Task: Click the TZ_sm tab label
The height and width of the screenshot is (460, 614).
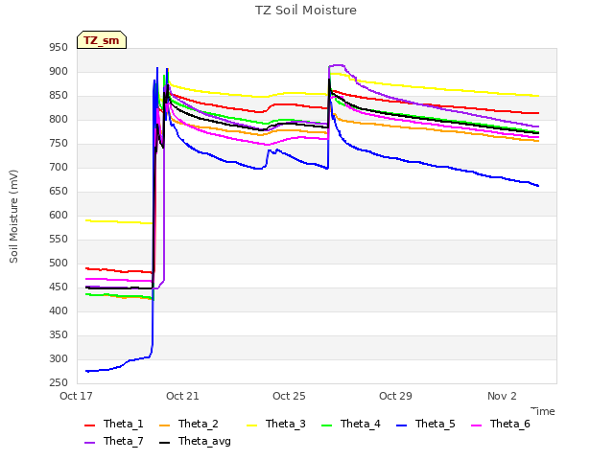Action: point(102,40)
